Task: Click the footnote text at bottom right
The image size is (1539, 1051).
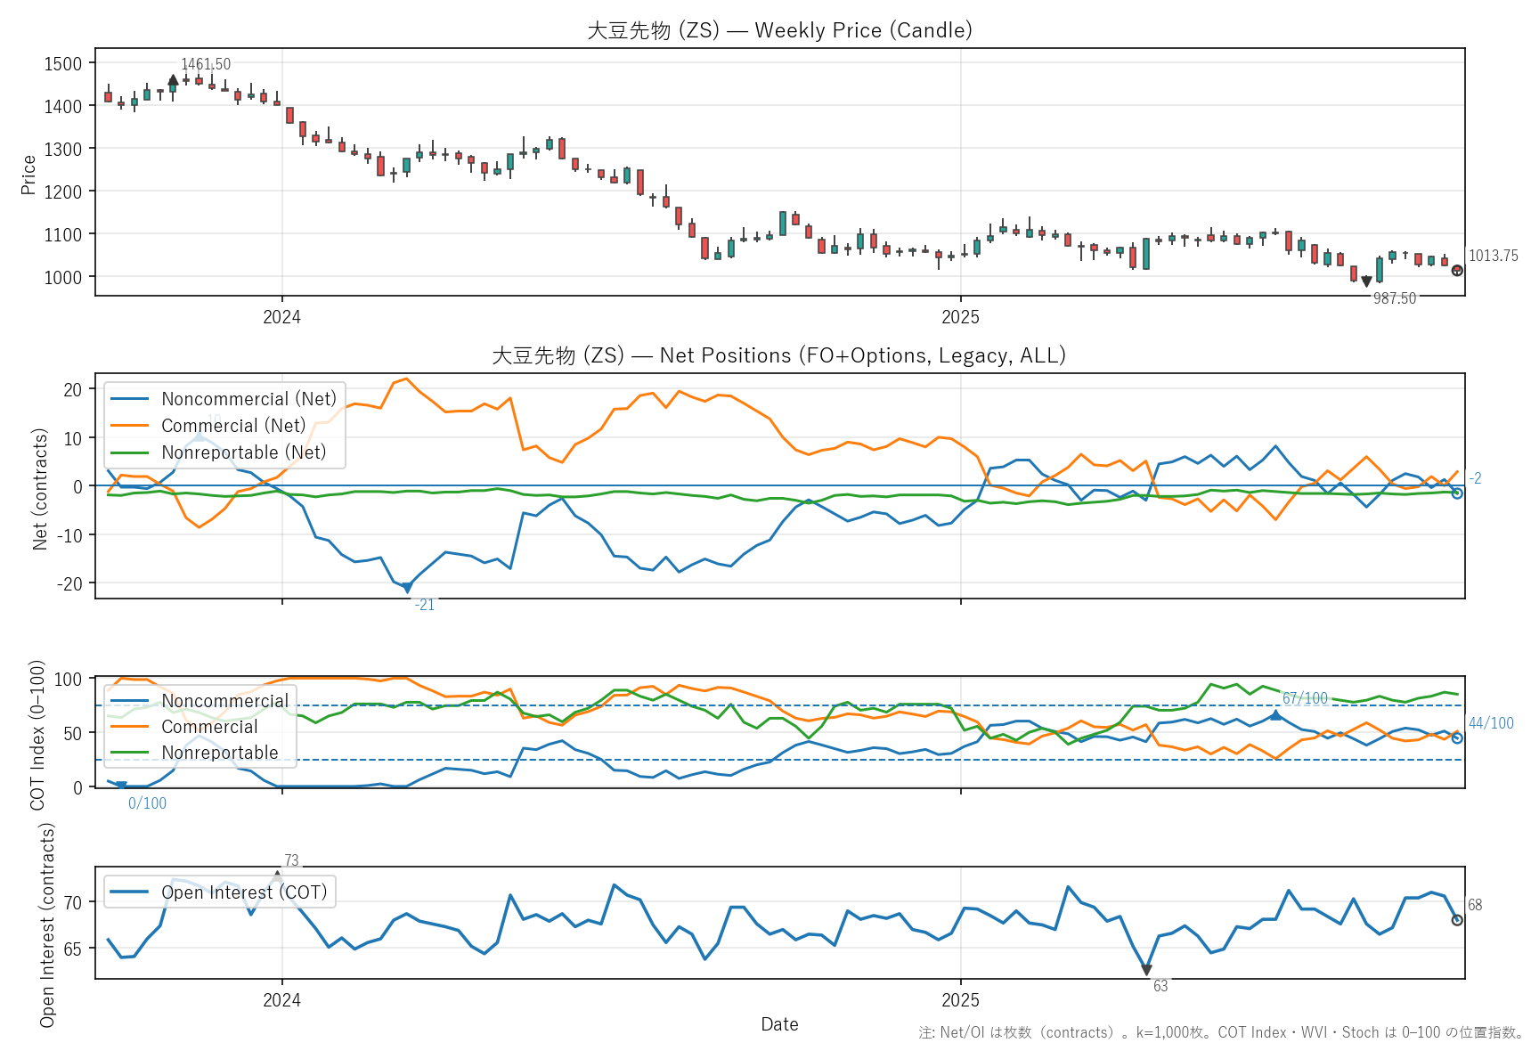Action: 1220,1032
